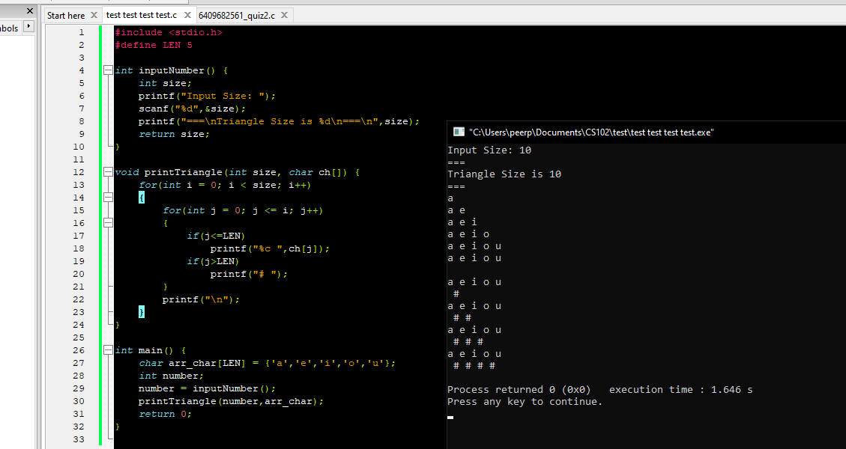This screenshot has width=846, height=449.
Task: Switch to the Start here tab
Action: [x=66, y=15]
